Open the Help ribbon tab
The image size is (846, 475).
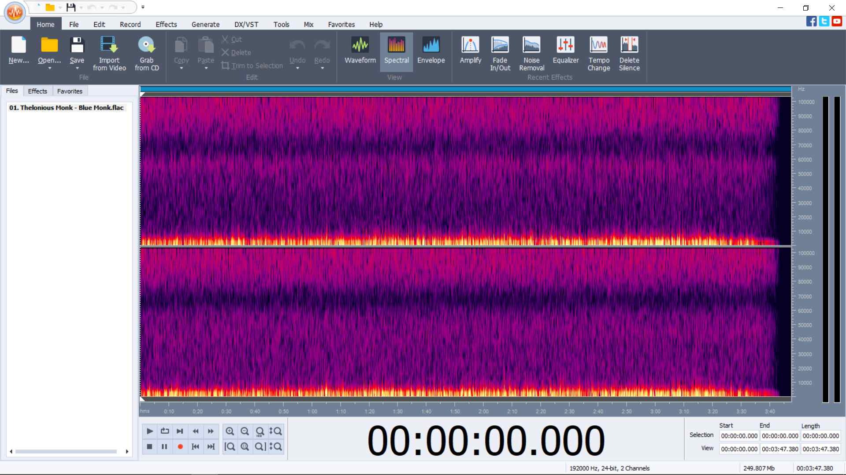pos(376,25)
